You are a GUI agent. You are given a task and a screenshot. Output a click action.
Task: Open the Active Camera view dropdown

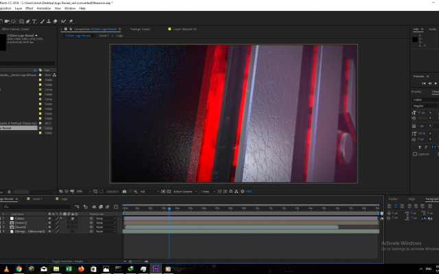(183, 191)
